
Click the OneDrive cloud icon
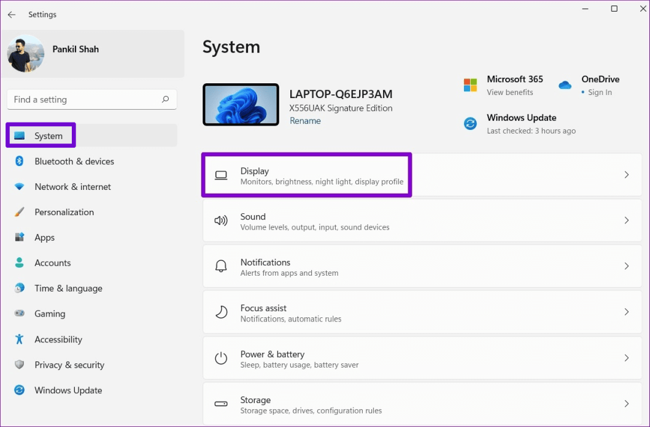(565, 85)
